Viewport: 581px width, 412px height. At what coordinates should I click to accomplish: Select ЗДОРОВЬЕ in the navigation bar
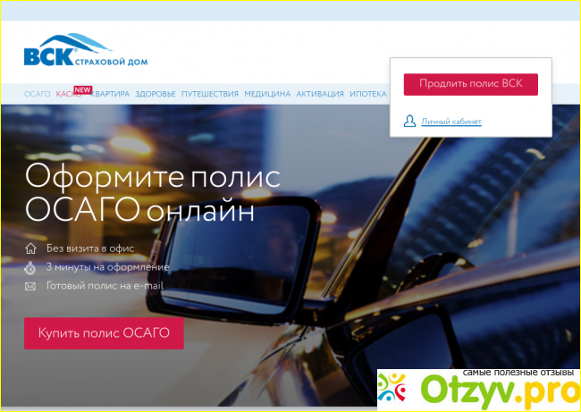point(156,94)
